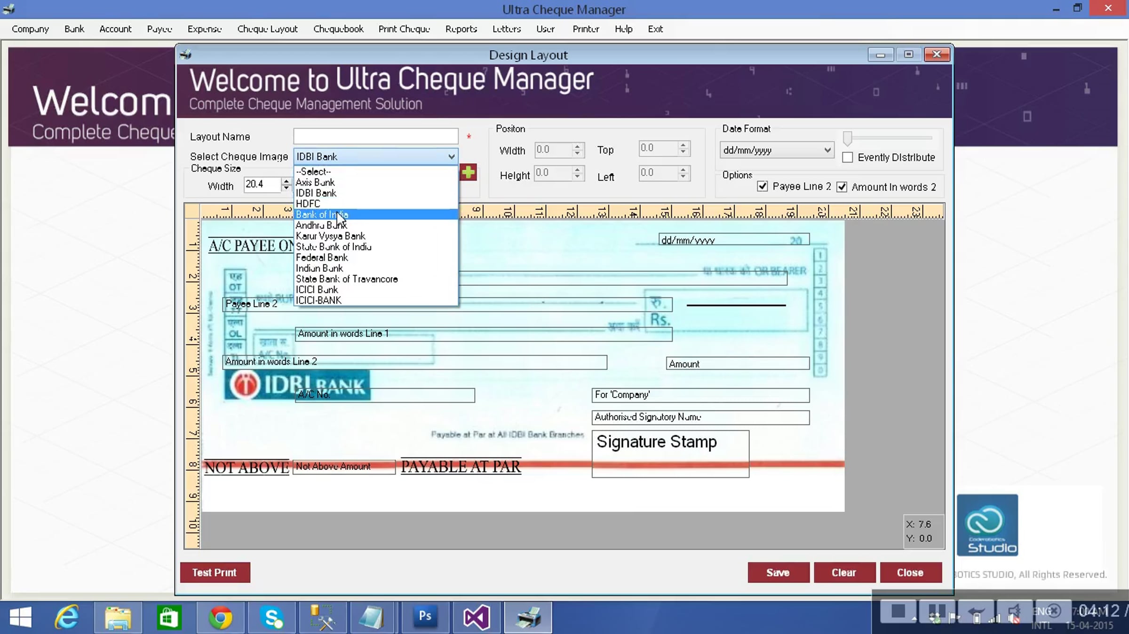Open Skype from the taskbar
This screenshot has width=1129, height=634.
(272, 617)
